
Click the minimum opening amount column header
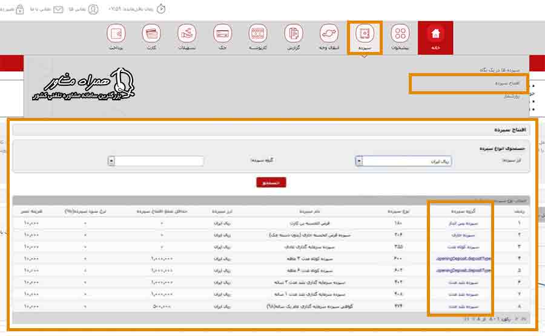162,211
